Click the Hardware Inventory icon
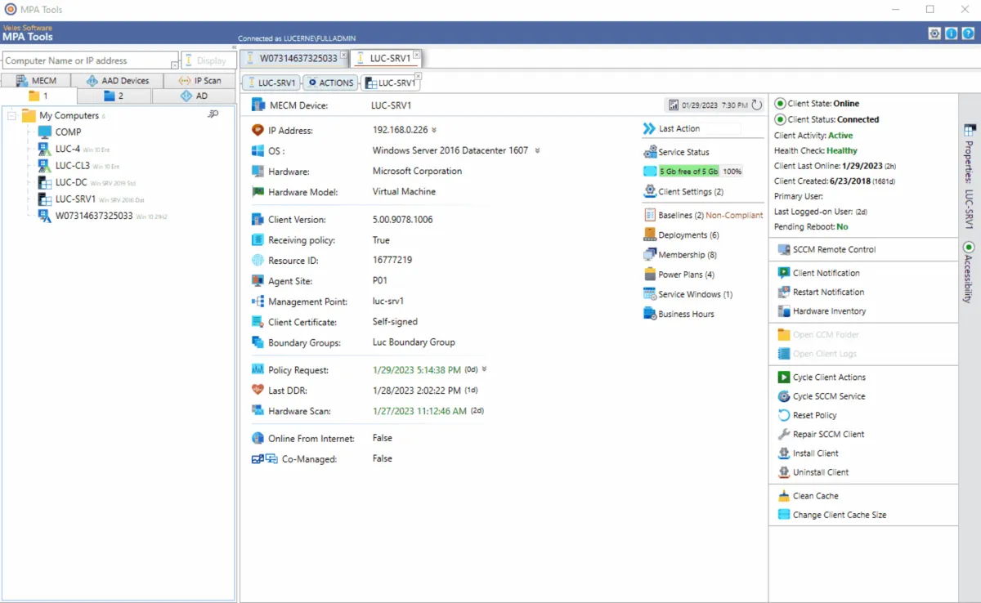This screenshot has width=981, height=603. tap(783, 311)
